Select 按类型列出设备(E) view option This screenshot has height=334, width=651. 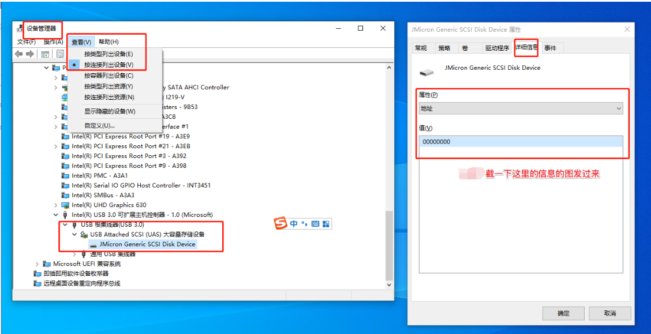108,54
